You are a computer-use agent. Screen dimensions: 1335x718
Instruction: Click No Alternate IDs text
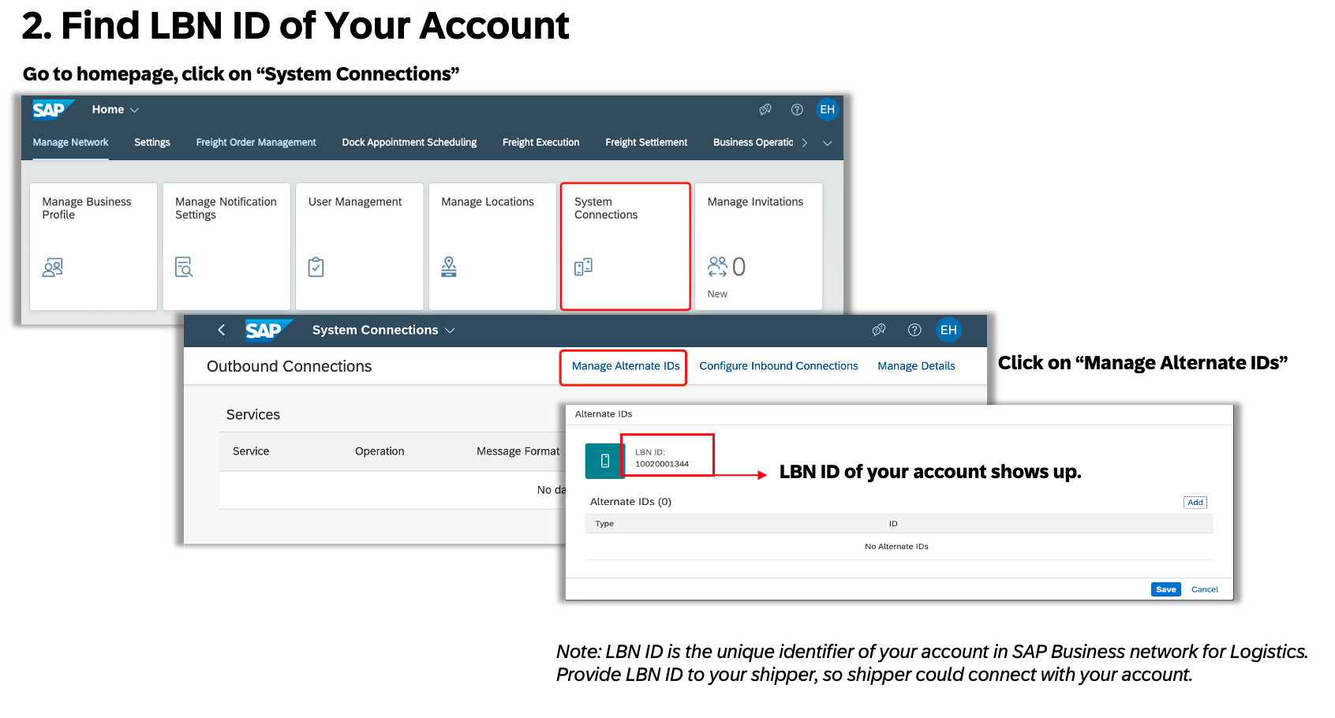pyautogui.click(x=896, y=547)
